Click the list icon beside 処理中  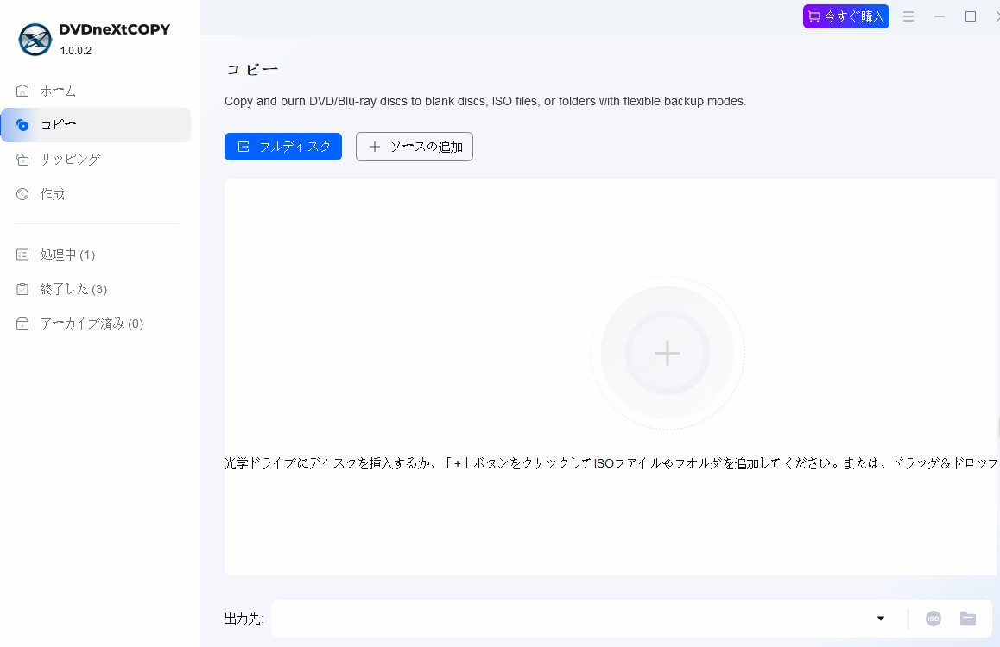pyautogui.click(x=22, y=254)
